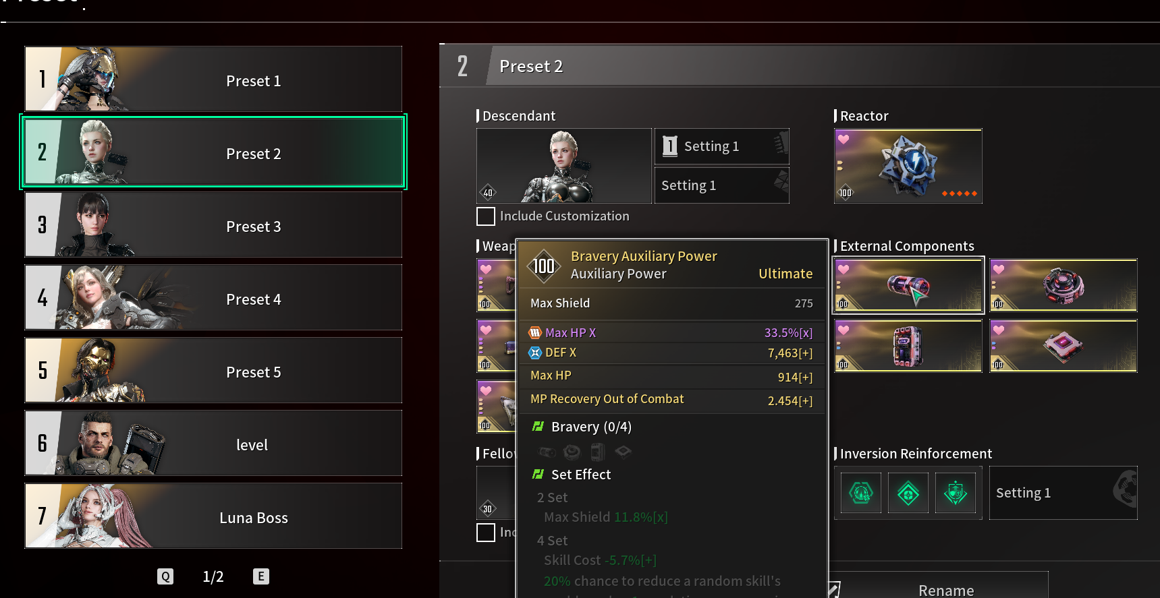The height and width of the screenshot is (598, 1160).
Task: Select the memory external component with vials
Action: (x=908, y=345)
